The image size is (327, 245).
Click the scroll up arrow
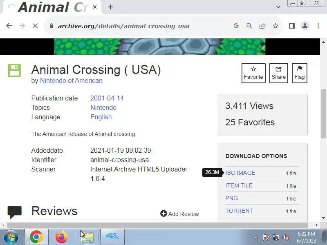(323, 42)
